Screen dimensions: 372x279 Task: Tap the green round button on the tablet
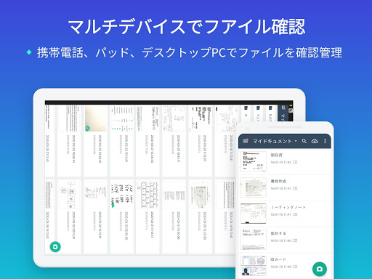[x=55, y=247]
